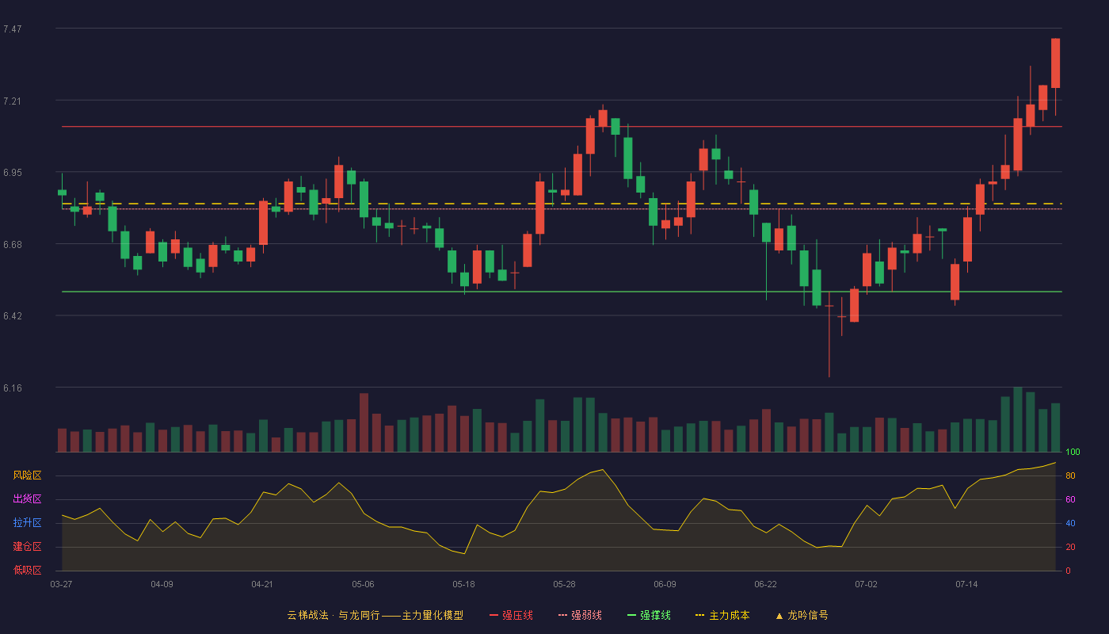Toggle the 强弱线 legend entry
1109x634 pixels.
click(x=580, y=615)
